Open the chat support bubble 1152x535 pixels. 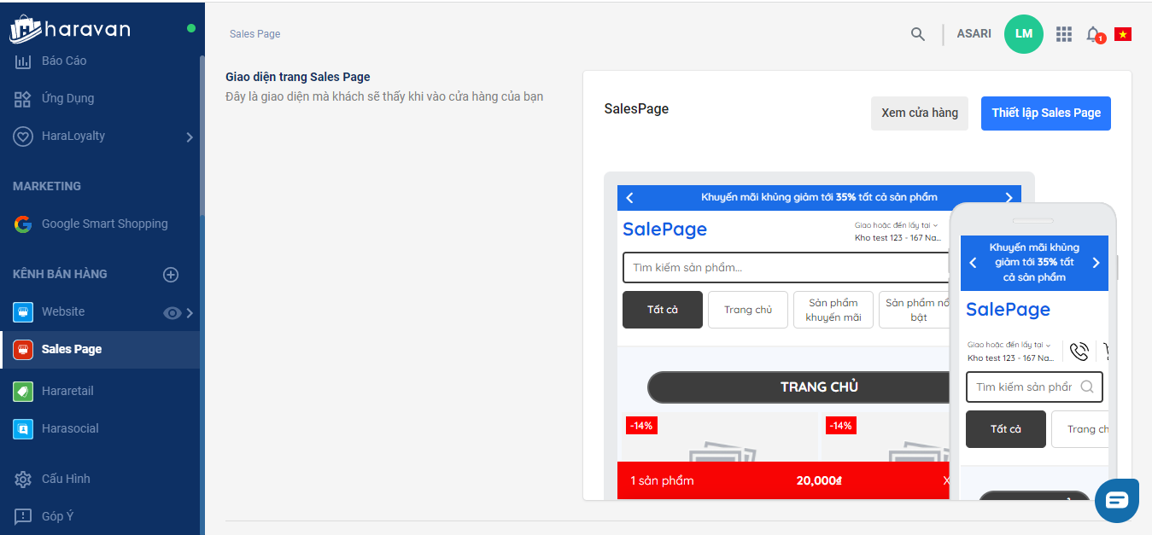1116,500
